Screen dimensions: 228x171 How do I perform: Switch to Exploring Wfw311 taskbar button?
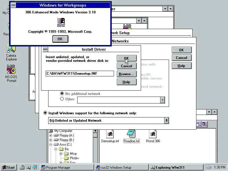click(176, 168)
